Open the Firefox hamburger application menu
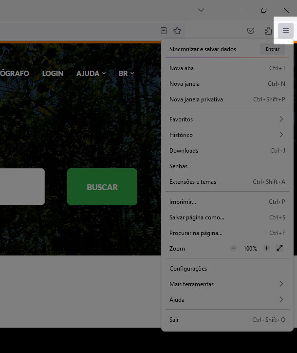Viewport: 297px width, 353px height. 285,30
